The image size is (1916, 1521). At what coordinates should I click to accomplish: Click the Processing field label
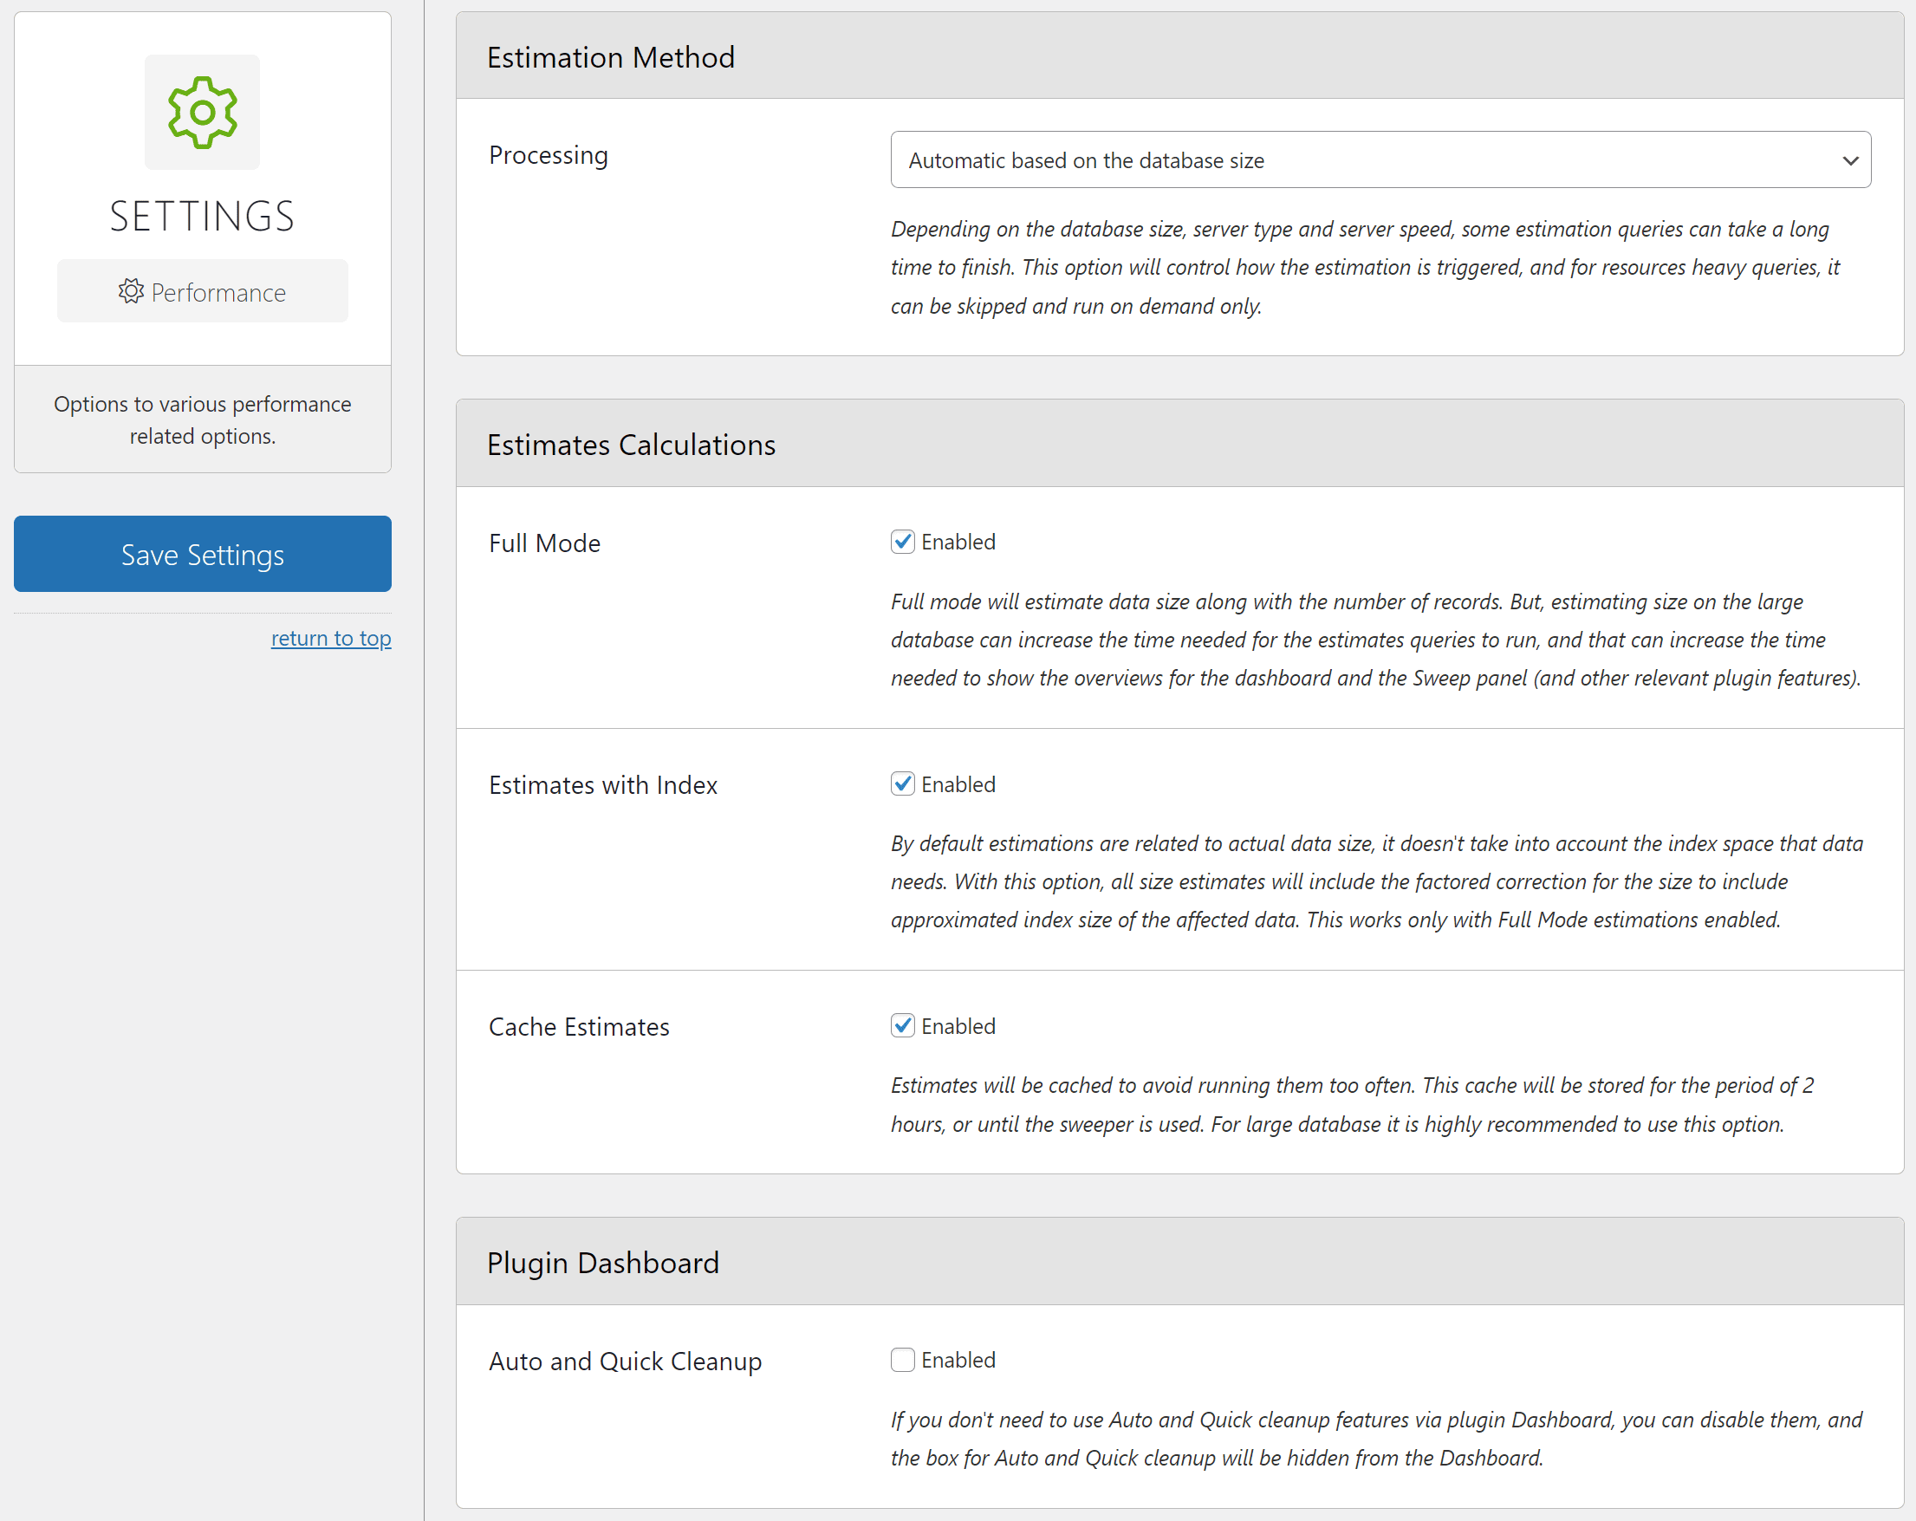(x=549, y=156)
